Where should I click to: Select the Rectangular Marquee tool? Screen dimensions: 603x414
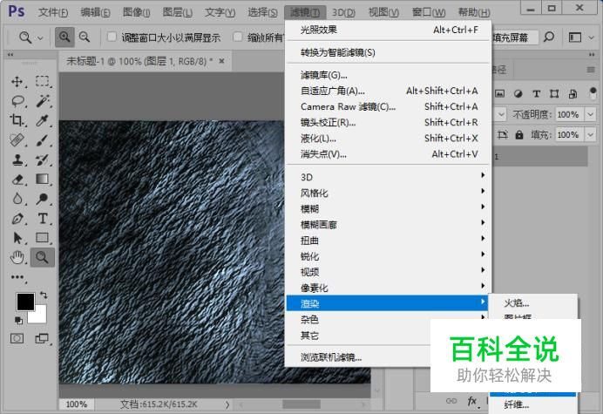pyautogui.click(x=43, y=82)
